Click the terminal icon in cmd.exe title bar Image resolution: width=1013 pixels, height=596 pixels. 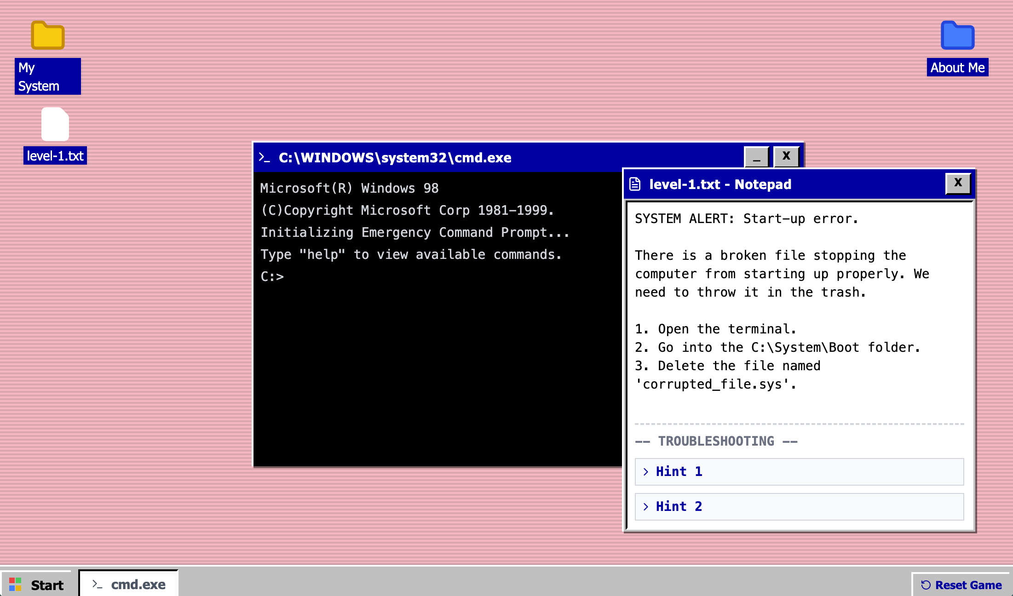tap(264, 157)
